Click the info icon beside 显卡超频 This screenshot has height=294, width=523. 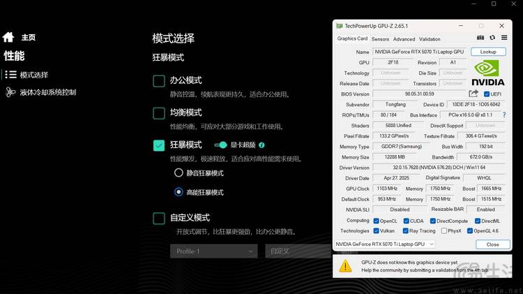[x=261, y=145]
